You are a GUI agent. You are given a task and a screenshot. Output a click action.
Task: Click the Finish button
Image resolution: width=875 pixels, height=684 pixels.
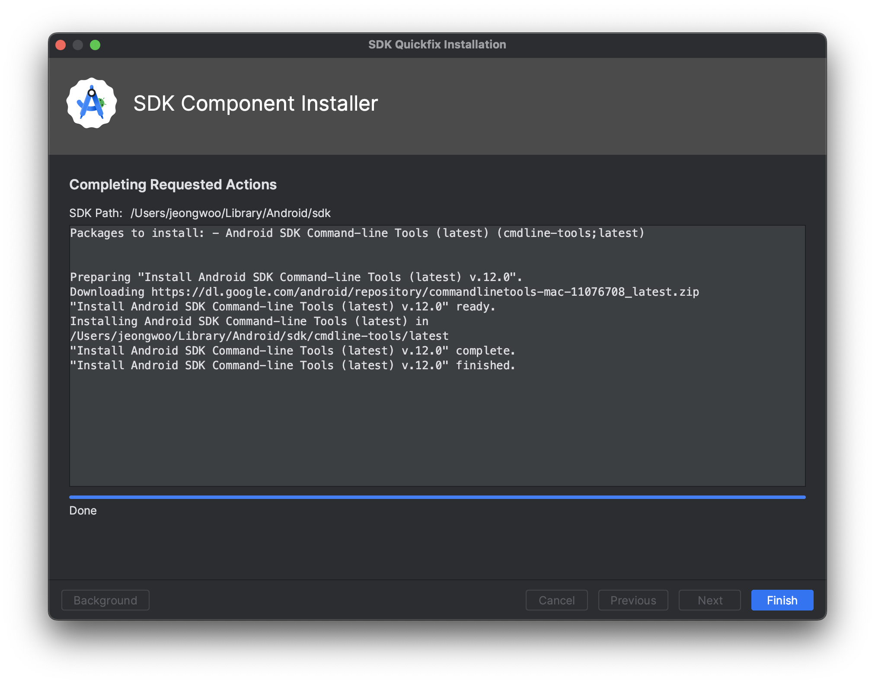coord(782,600)
